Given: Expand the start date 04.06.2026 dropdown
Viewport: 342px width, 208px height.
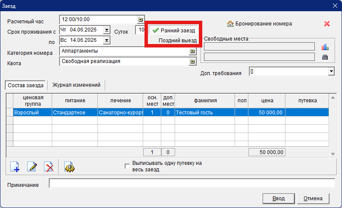Looking at the screenshot, I should [x=107, y=30].
